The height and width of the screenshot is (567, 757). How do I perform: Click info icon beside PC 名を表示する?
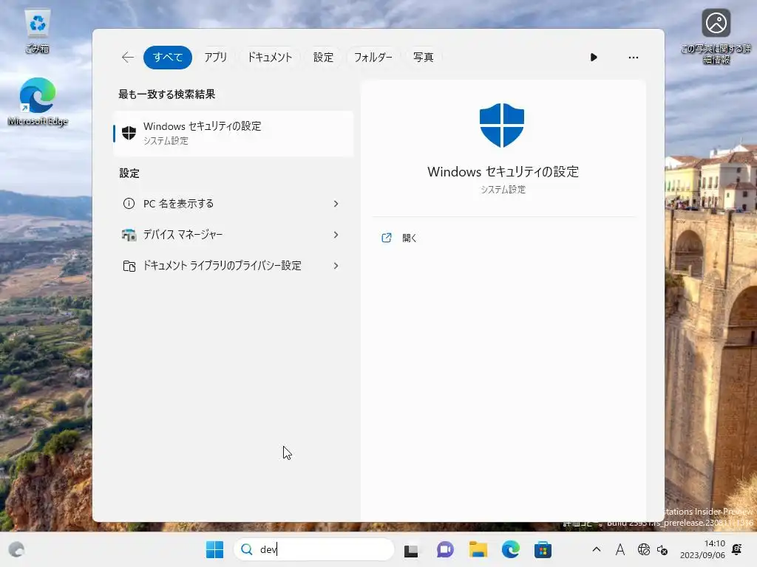(129, 204)
